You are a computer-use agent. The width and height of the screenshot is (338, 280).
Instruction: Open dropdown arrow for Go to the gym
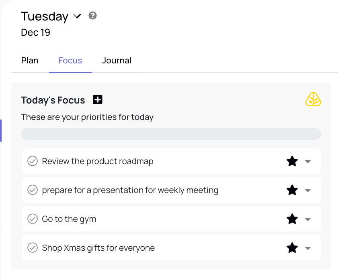308,219
